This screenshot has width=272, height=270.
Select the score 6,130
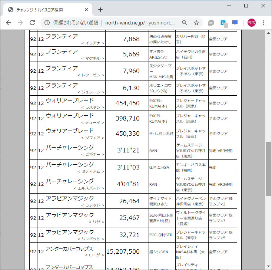(x=131, y=88)
